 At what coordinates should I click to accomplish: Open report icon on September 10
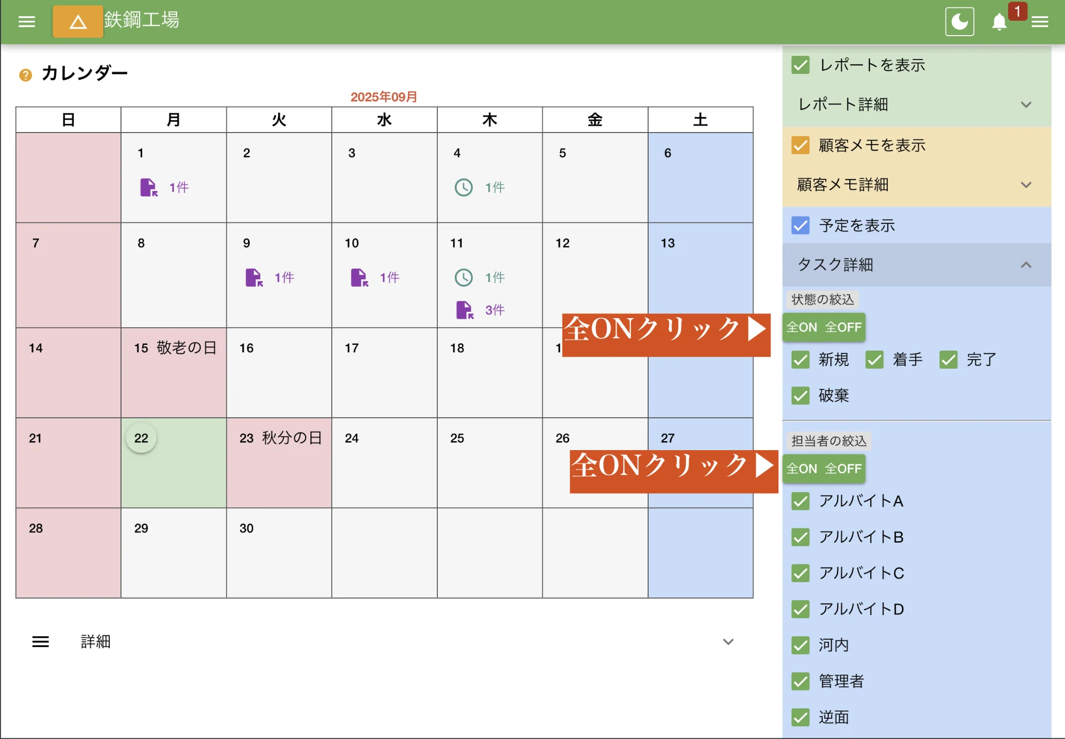[x=359, y=277]
